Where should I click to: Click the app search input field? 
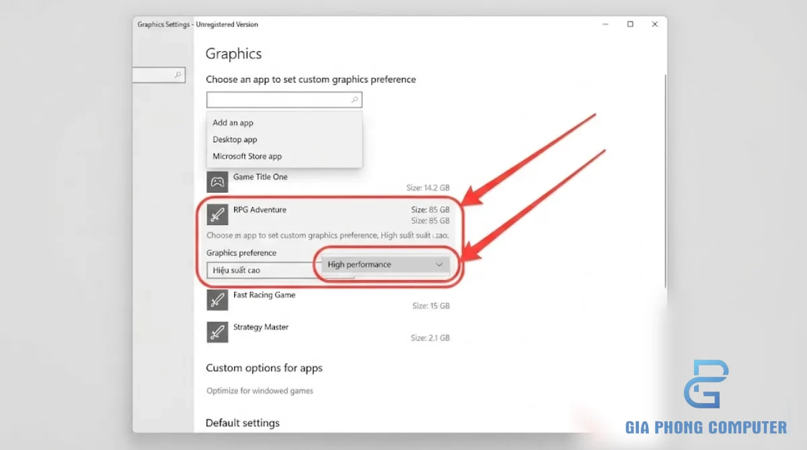point(284,100)
